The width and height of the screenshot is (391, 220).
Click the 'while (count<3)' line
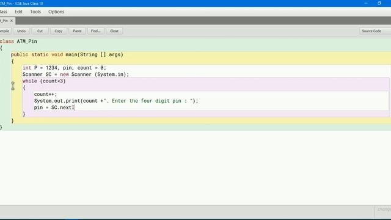pyautogui.click(x=44, y=81)
